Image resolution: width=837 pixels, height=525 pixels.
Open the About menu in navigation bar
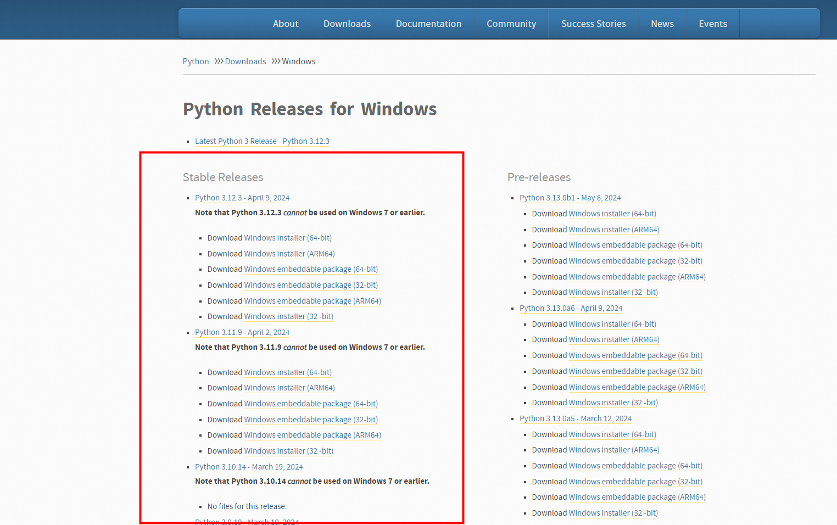click(x=286, y=24)
